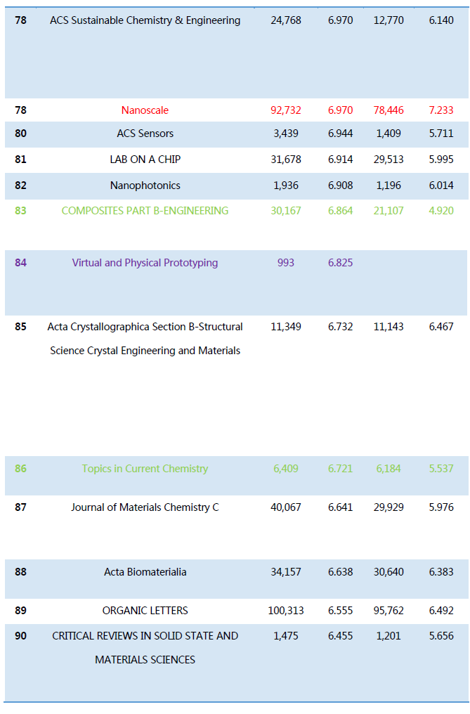Click journal name ACS Sustainable Chemistry & Engineering

coord(145,20)
